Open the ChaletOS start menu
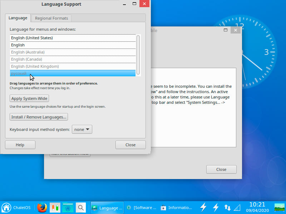286x214 pixels. coord(16,208)
